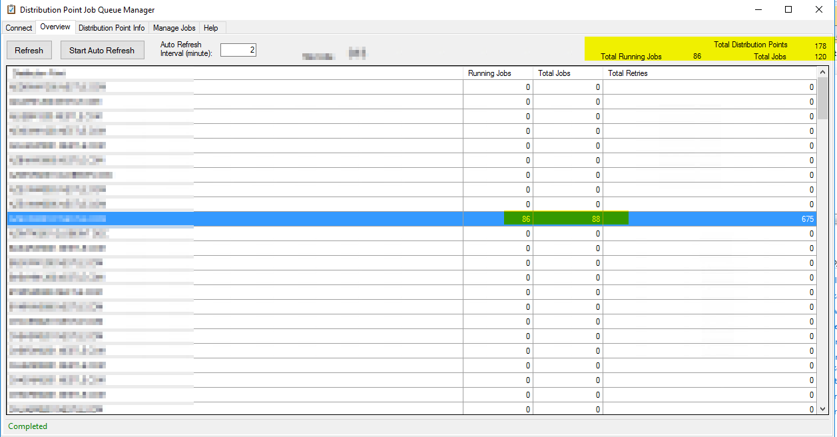Image resolution: width=837 pixels, height=437 pixels.
Task: Select the green cell showing 86 running jobs
Action: (498, 218)
